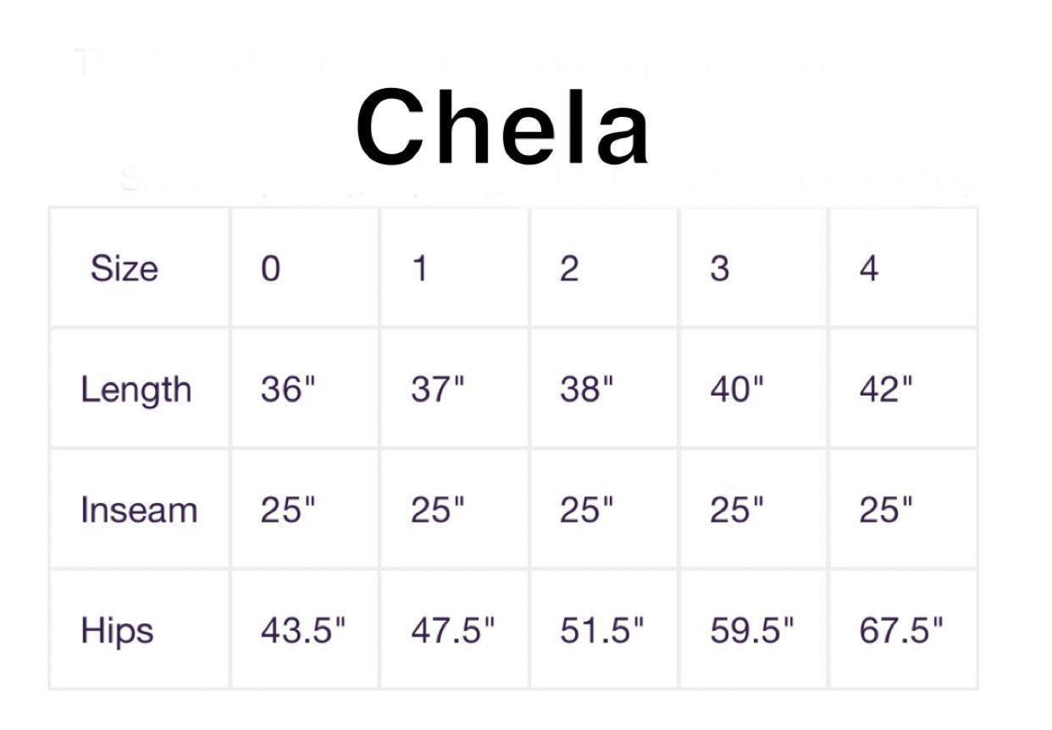The image size is (1052, 730).
Task: Click the Length row label
Action: coord(136,390)
